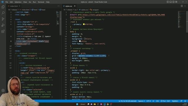
Task: Click the Windows taskbar Search box
Action: point(83,104)
